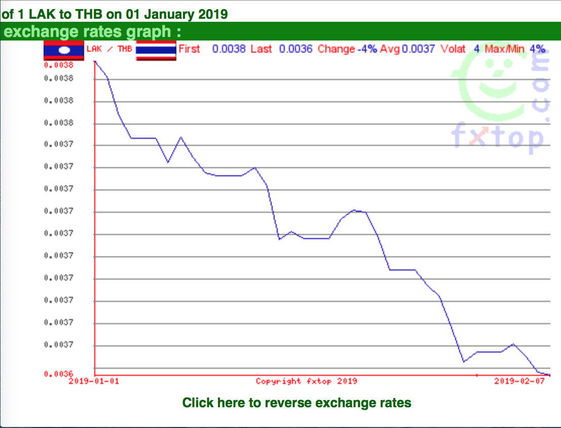Click the Avg 0.0037 statistic
The image size is (561, 428).
point(407,49)
